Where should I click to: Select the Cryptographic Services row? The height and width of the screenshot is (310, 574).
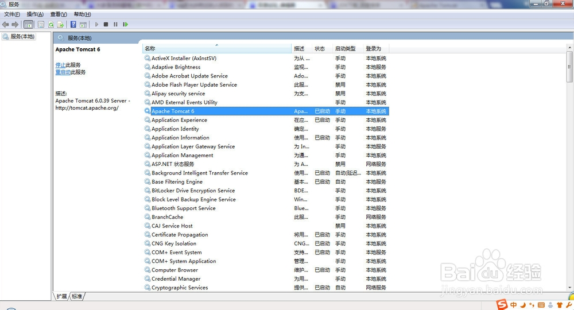pos(265,288)
